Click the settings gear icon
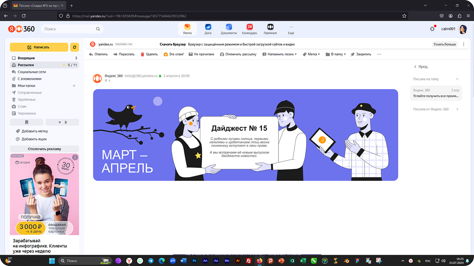The image size is (474, 266). [x=432, y=28]
